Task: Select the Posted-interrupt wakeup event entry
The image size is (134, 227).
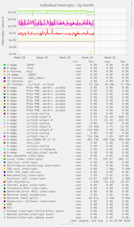Action: (x=30, y=218)
